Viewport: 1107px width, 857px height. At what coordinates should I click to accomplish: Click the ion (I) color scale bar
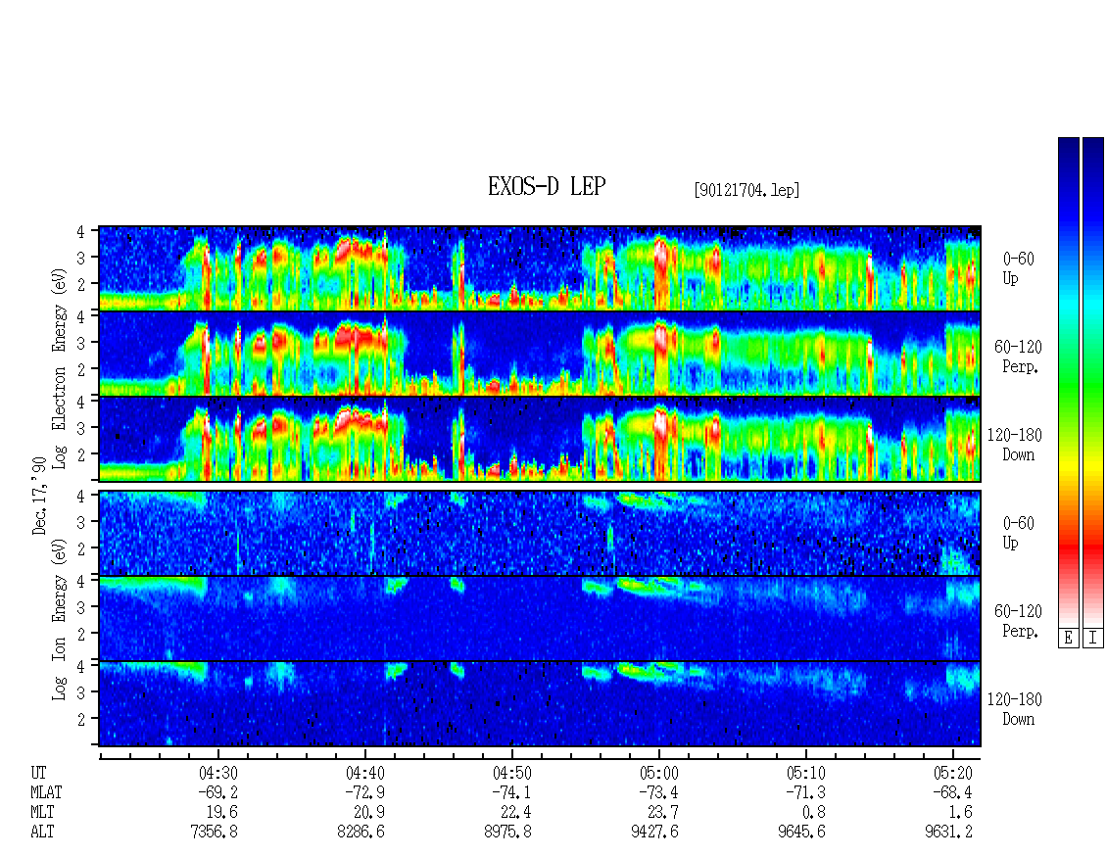point(1093,382)
